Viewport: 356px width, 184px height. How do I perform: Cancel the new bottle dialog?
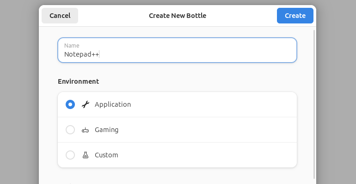60,16
